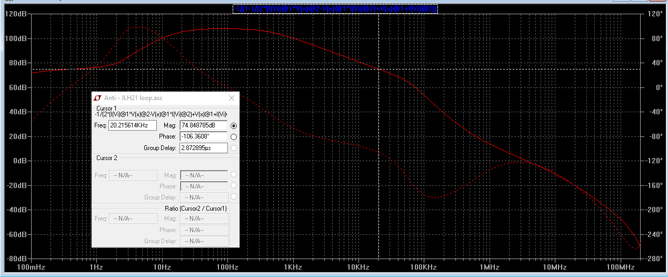Click the Ratio Group Delay N/A field
Viewport: 668px width, 277px height.
[x=204, y=241]
